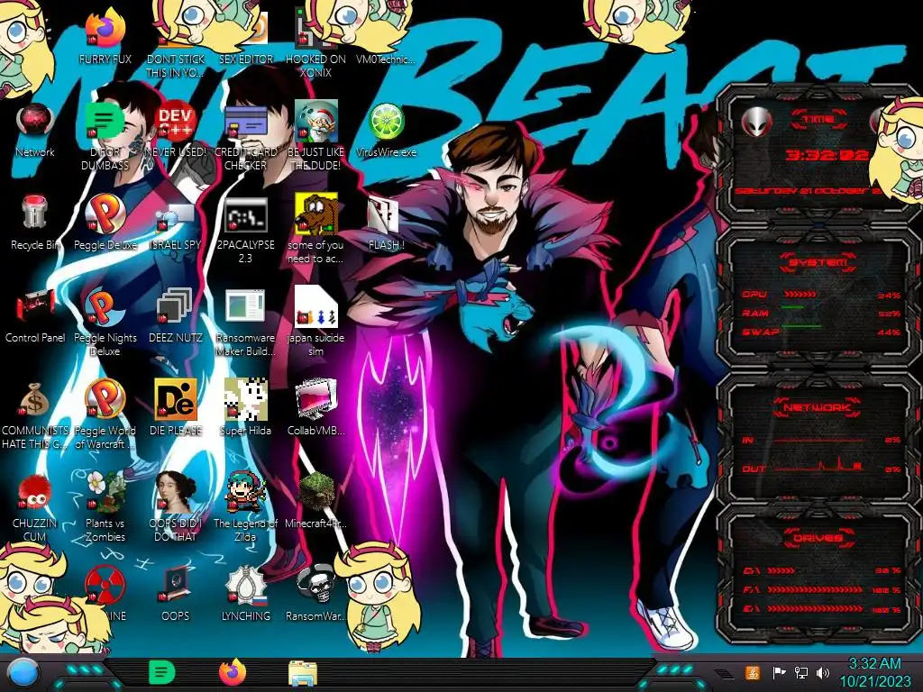Screen dimensions: 923x692
Task: Click the network OUT graph row
Action: coord(822,468)
